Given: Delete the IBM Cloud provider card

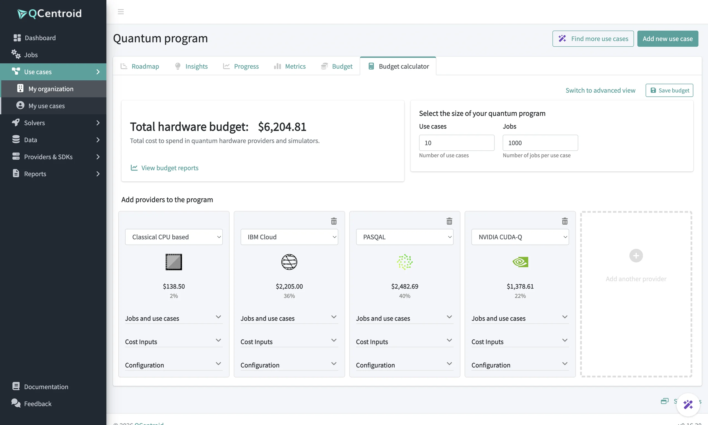Looking at the screenshot, I should point(334,221).
